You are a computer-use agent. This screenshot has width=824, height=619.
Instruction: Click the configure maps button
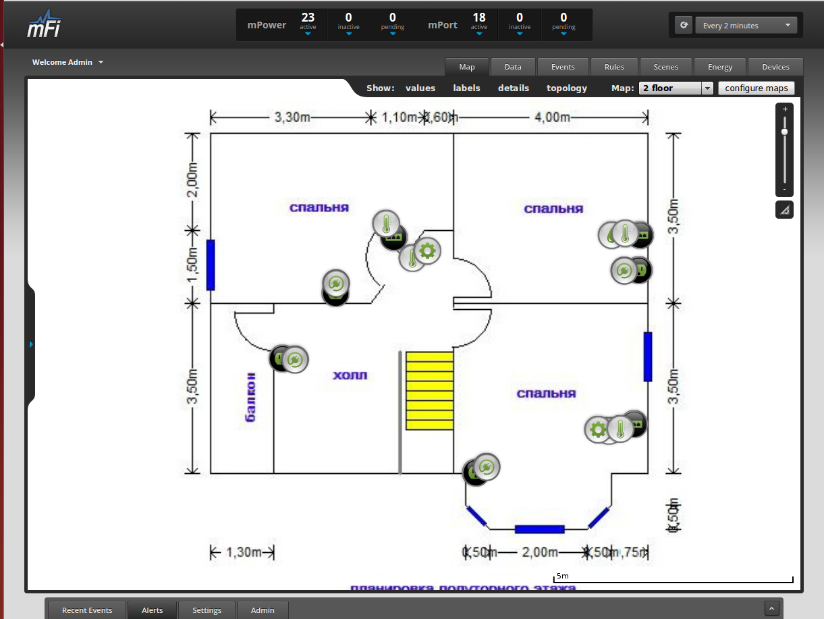(x=757, y=88)
